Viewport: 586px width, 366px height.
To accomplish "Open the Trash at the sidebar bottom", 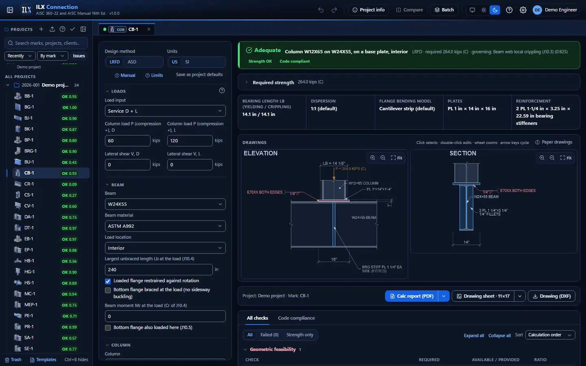I will coord(13,359).
